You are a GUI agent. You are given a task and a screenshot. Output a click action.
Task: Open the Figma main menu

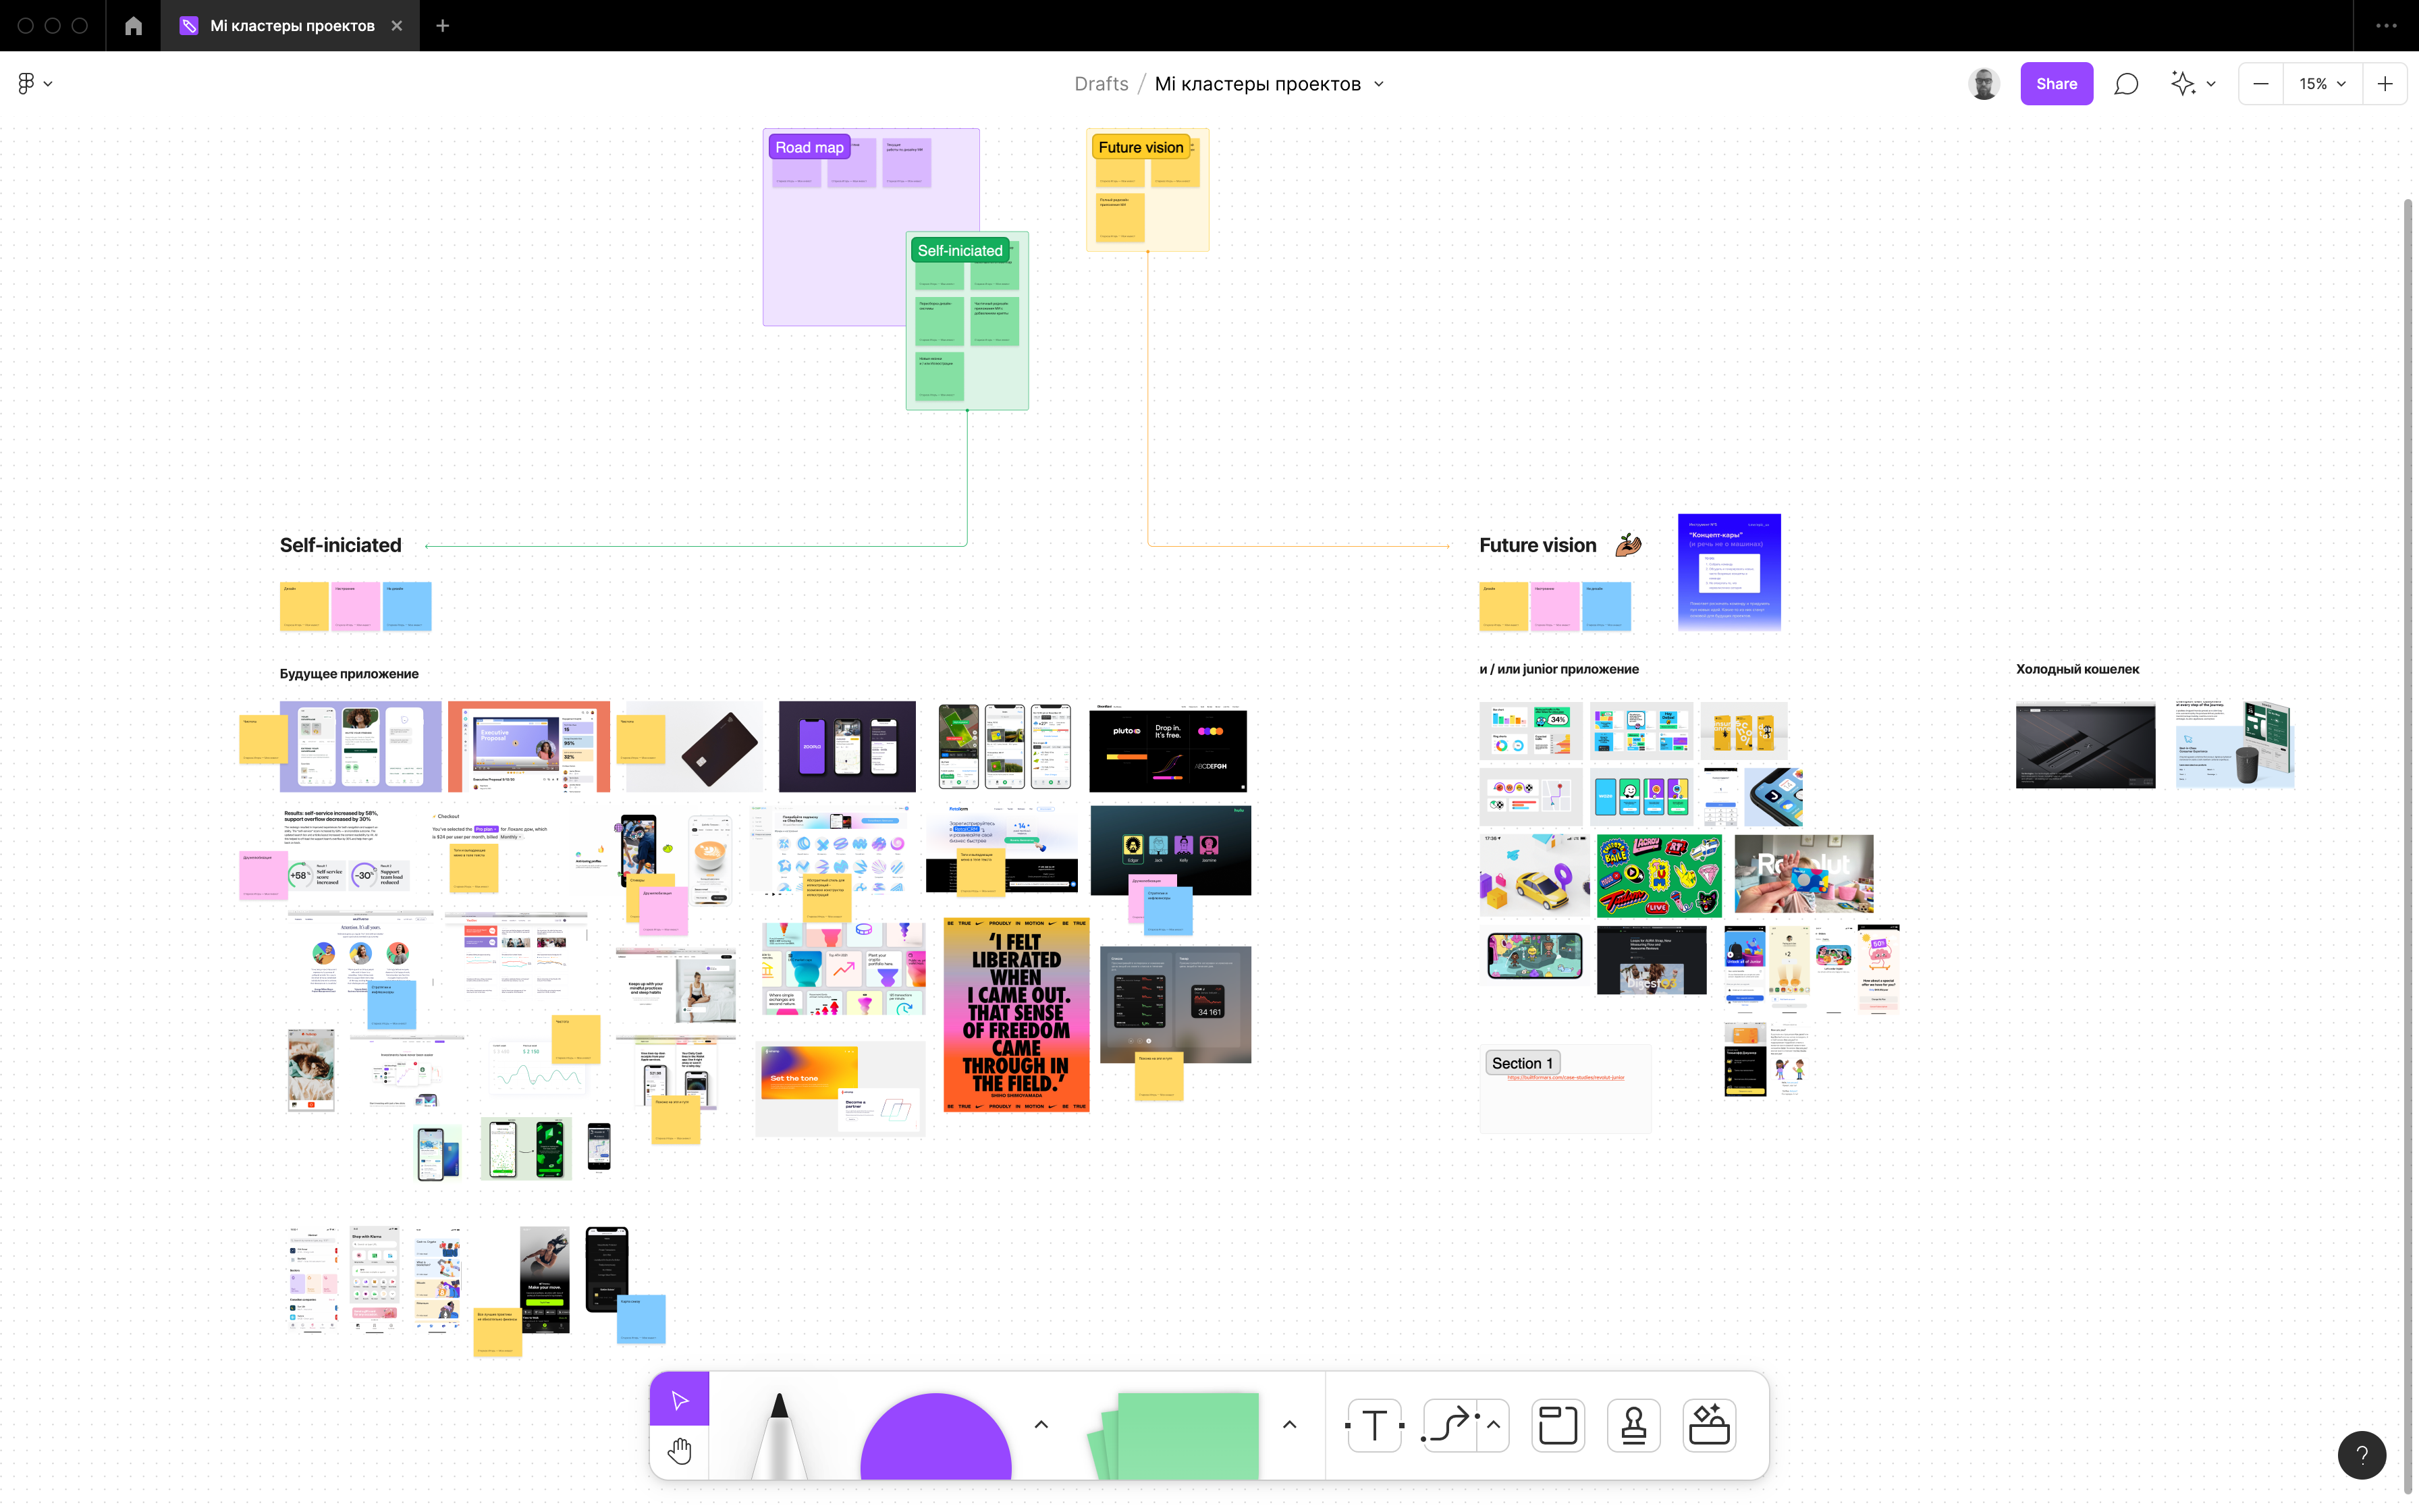click(34, 84)
